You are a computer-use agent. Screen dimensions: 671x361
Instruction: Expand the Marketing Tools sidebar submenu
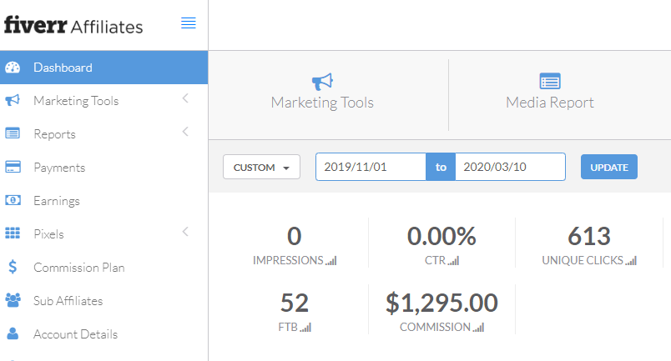(x=185, y=100)
